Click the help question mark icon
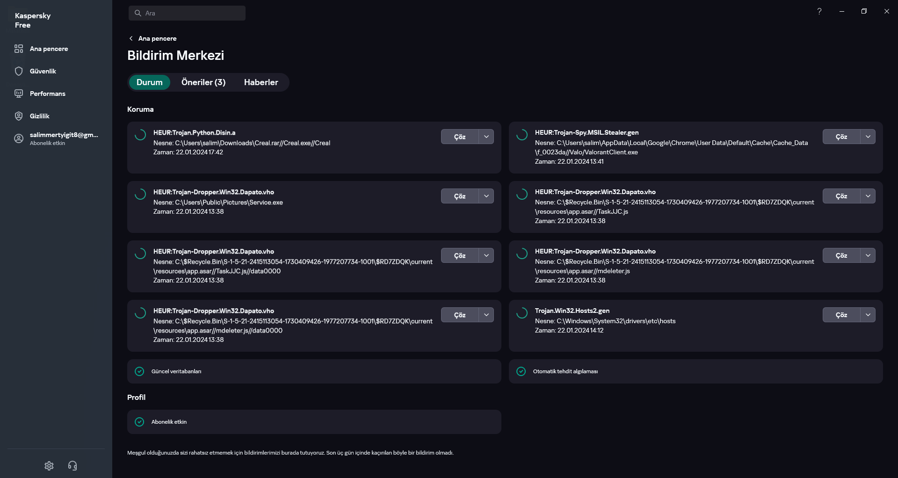Image resolution: width=898 pixels, height=478 pixels. coord(819,11)
